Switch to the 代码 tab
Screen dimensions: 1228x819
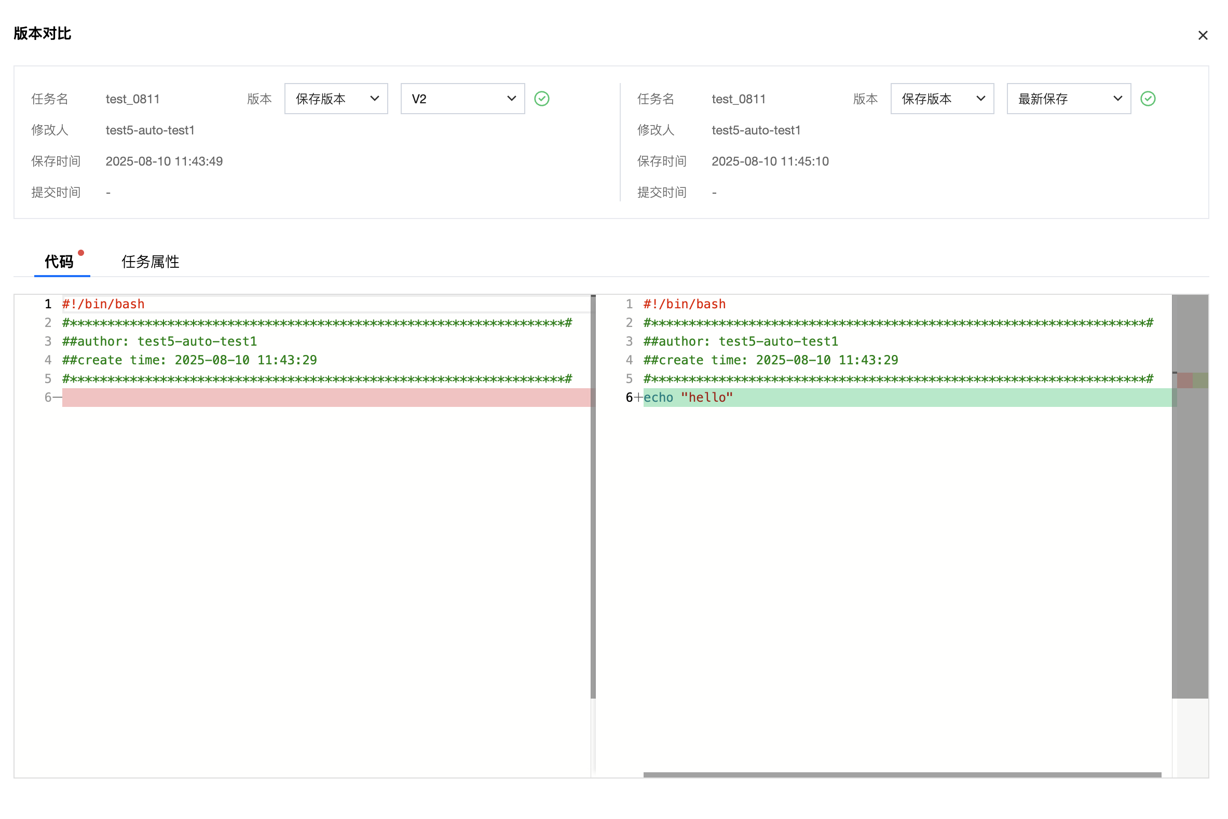59,262
